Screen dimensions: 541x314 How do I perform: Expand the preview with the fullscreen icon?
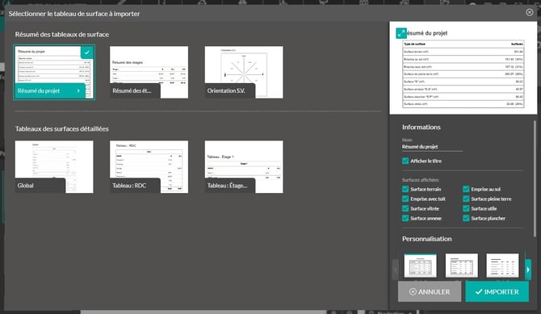click(401, 33)
